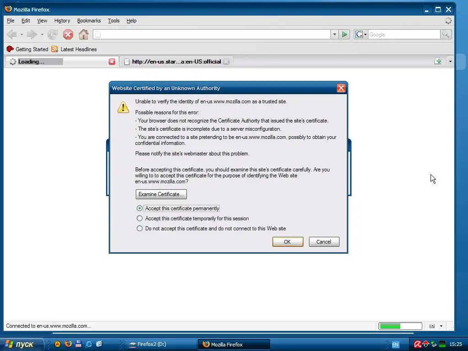Launch Internet Explorer from quick launch

click(89, 344)
